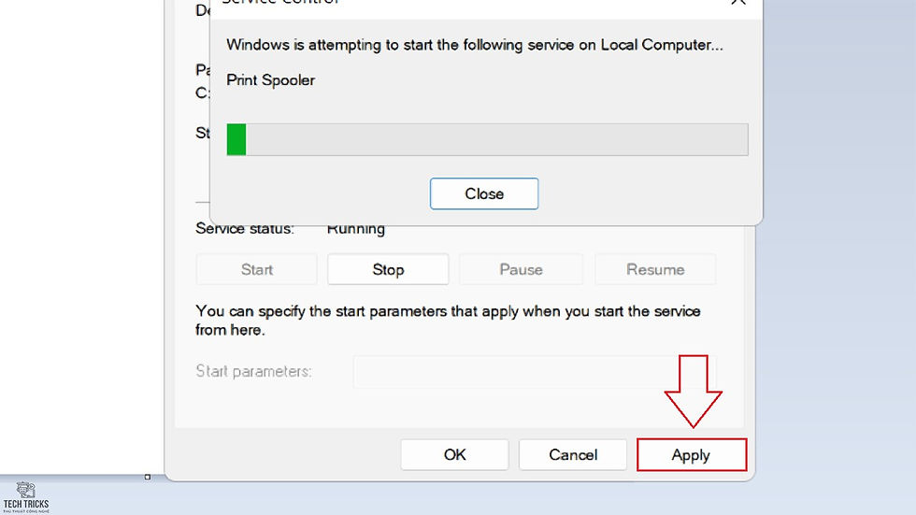Image resolution: width=916 pixels, height=515 pixels.
Task: Click the Apply button
Action: pos(692,454)
